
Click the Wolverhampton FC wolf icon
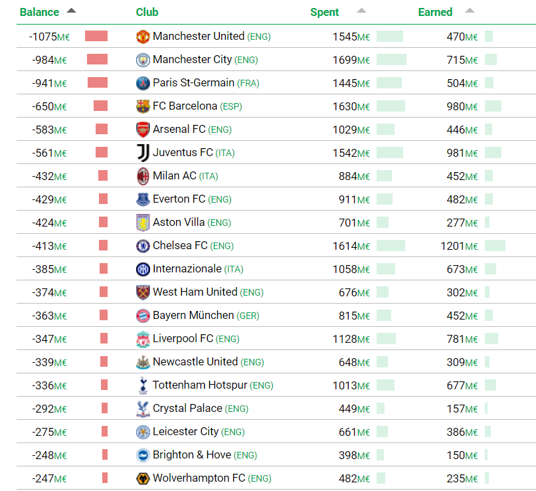tap(143, 478)
